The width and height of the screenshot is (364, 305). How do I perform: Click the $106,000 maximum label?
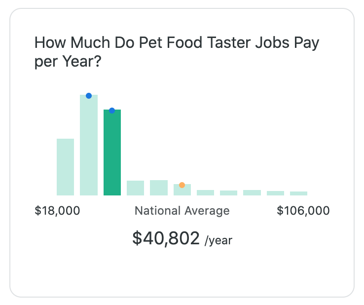click(x=303, y=211)
